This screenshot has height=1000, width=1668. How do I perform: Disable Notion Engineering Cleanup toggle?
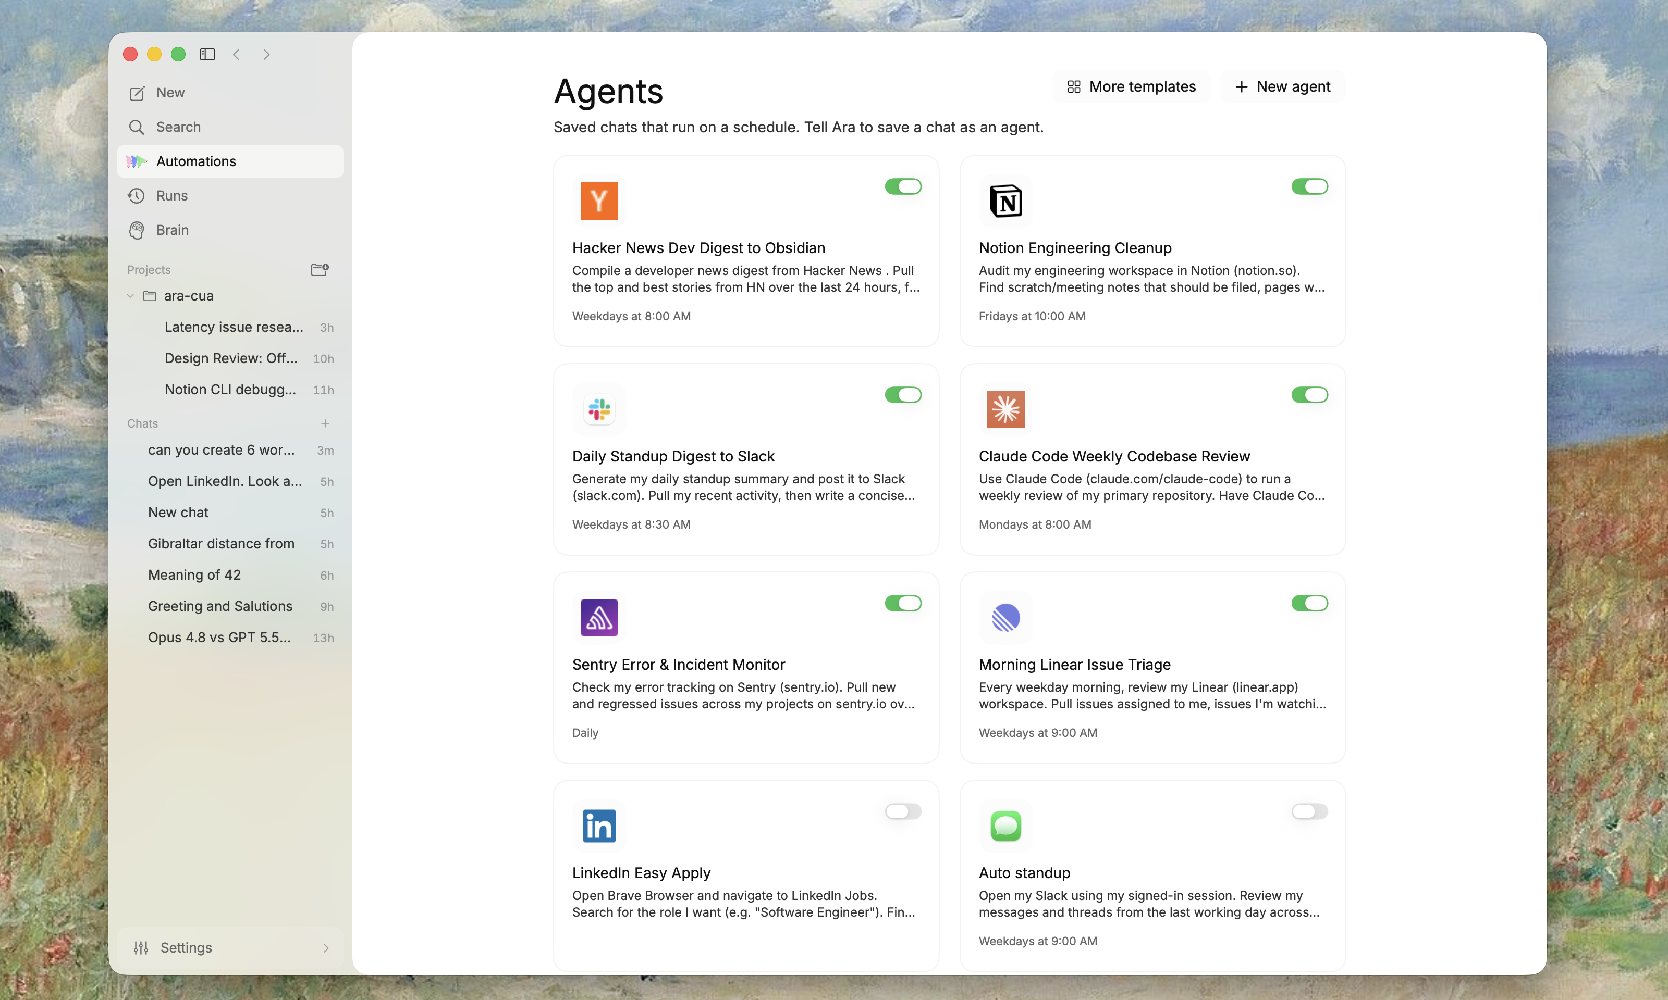point(1309,186)
